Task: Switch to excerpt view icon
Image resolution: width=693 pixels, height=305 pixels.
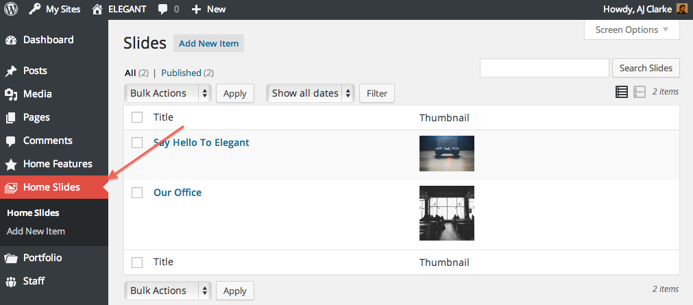Action: point(639,92)
